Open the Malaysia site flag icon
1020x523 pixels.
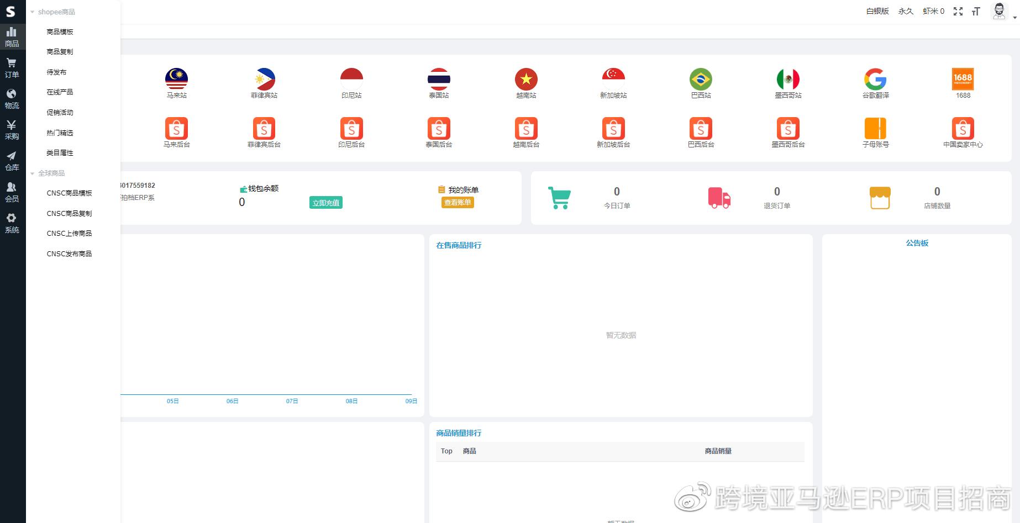click(x=176, y=80)
